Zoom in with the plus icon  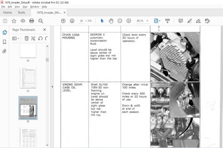[129, 21]
